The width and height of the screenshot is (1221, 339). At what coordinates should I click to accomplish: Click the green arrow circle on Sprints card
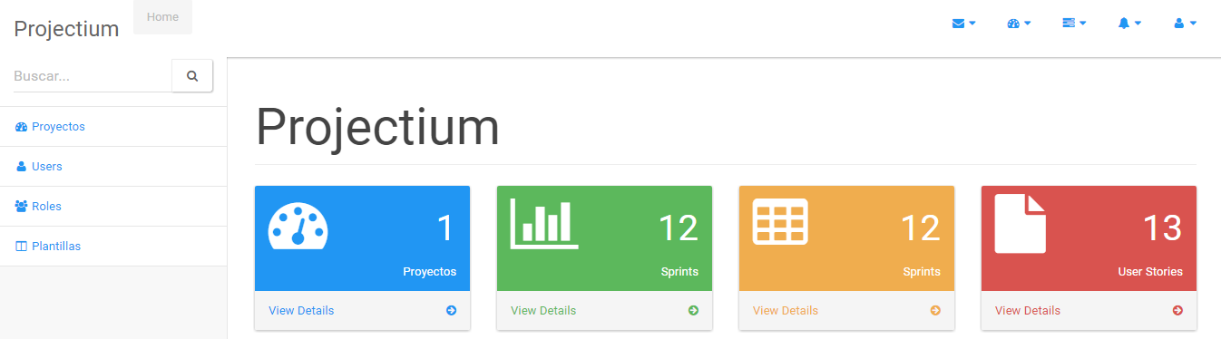tap(693, 311)
